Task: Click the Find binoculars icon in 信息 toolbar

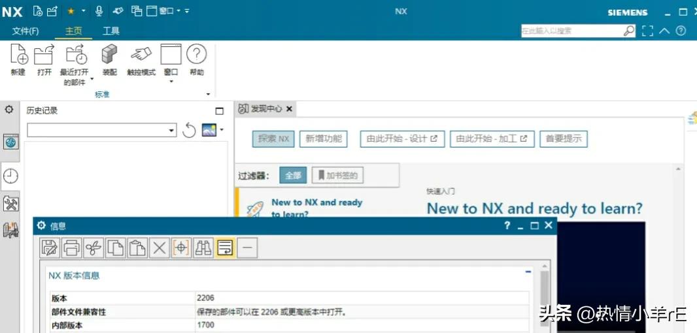Action: click(203, 248)
